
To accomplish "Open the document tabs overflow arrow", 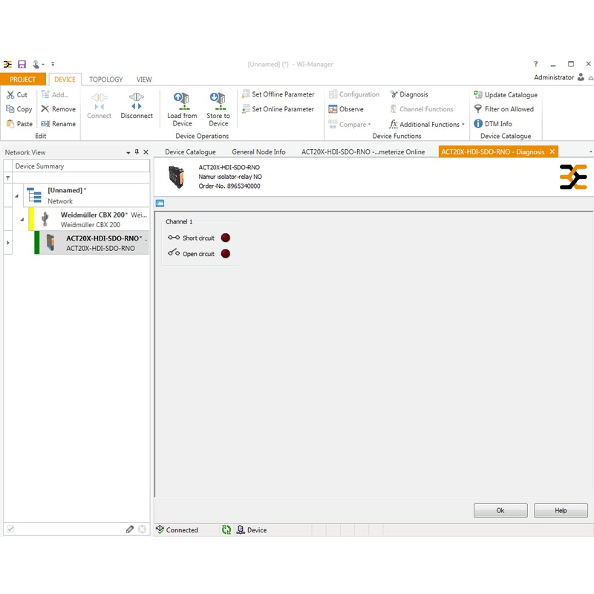I will 590,152.
